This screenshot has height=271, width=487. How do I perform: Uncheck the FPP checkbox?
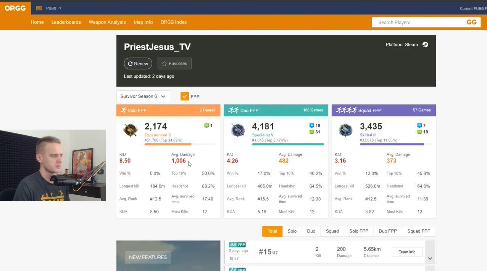(x=185, y=96)
